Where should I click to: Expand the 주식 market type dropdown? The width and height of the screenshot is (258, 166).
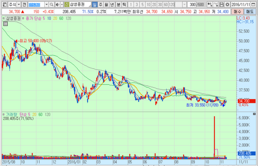point(18,4)
